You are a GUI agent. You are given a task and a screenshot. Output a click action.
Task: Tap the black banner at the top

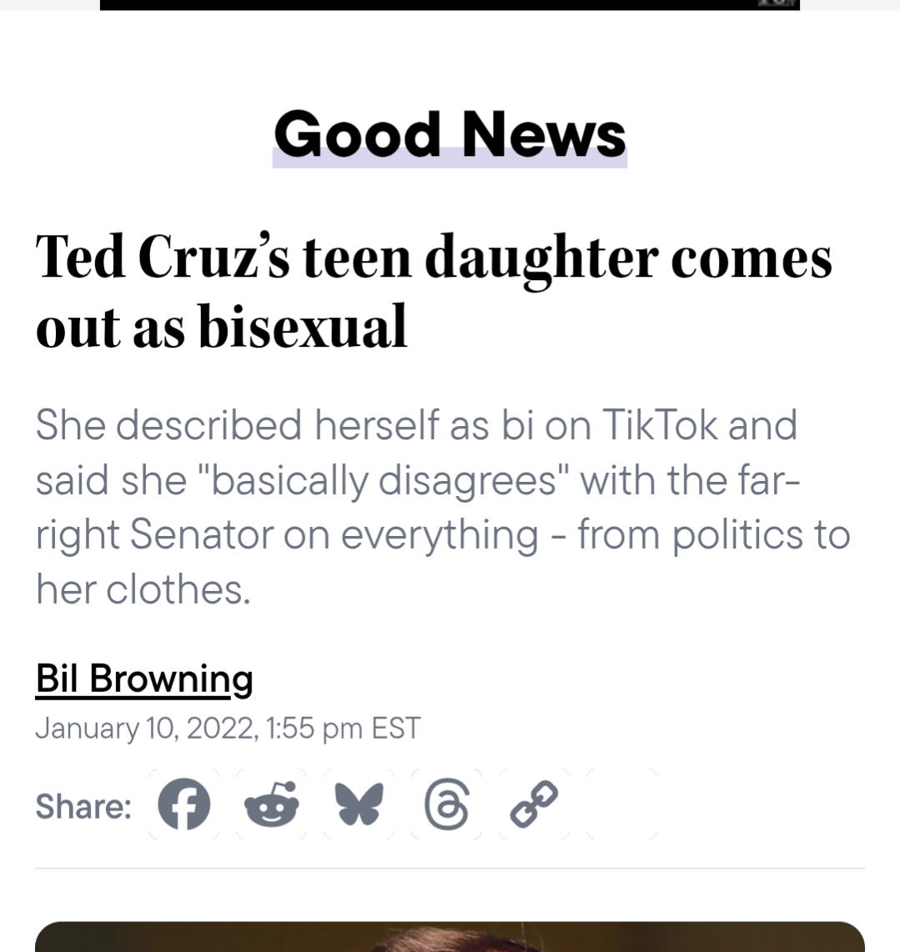[x=450, y=5]
